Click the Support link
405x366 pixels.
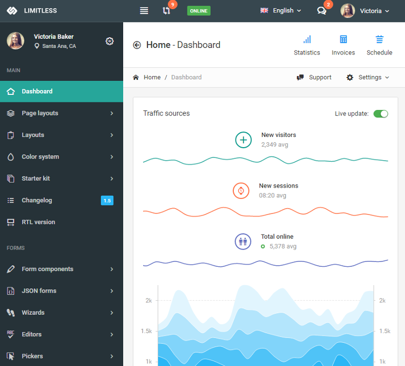(x=320, y=77)
